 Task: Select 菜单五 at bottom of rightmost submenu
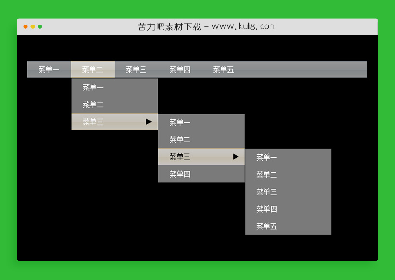tap(266, 226)
